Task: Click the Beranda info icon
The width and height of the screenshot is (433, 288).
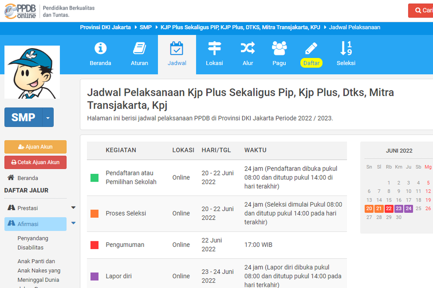Action: (x=100, y=48)
